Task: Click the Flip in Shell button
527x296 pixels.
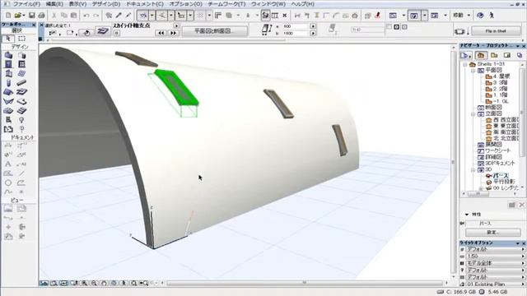Action: click(x=496, y=31)
